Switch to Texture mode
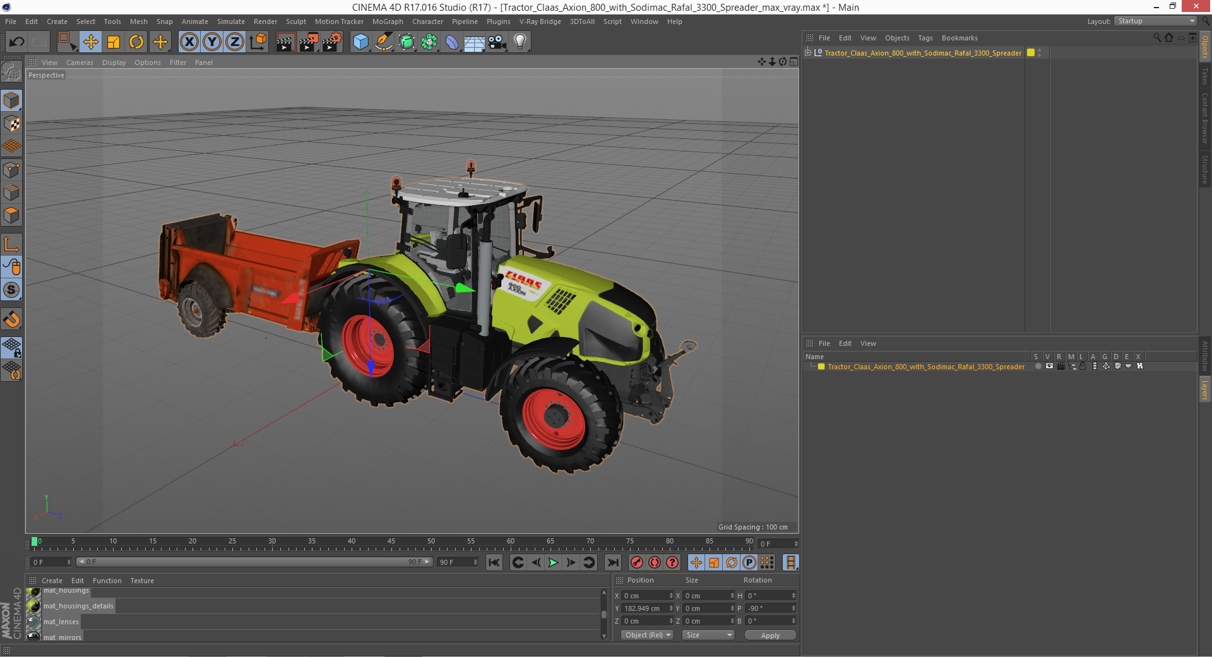The width and height of the screenshot is (1212, 657). pyautogui.click(x=11, y=124)
